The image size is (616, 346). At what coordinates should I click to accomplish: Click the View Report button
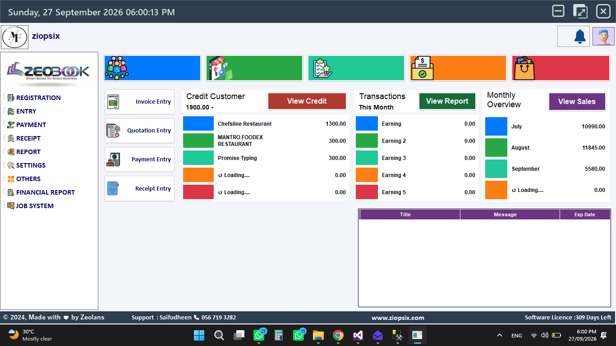[447, 101]
